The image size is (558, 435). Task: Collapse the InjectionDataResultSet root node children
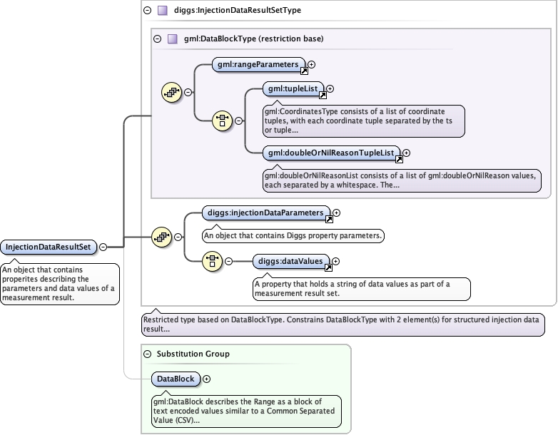(x=103, y=247)
